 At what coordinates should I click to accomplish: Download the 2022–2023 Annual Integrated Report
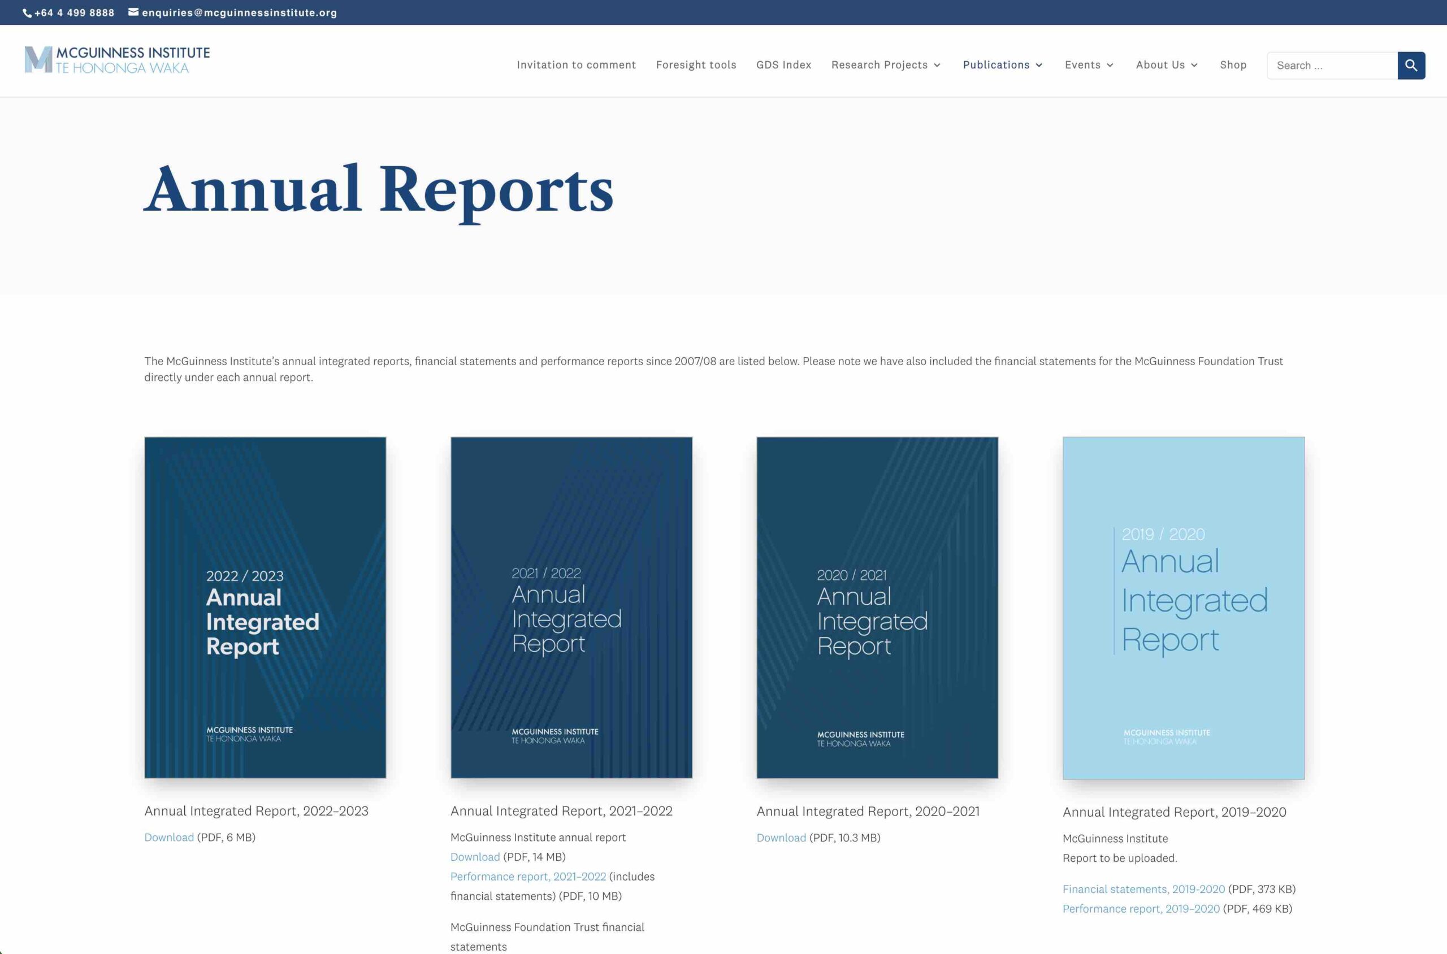coord(168,837)
